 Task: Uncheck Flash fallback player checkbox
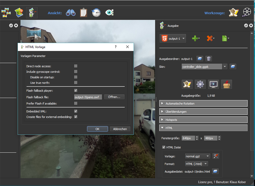[x=76, y=90]
